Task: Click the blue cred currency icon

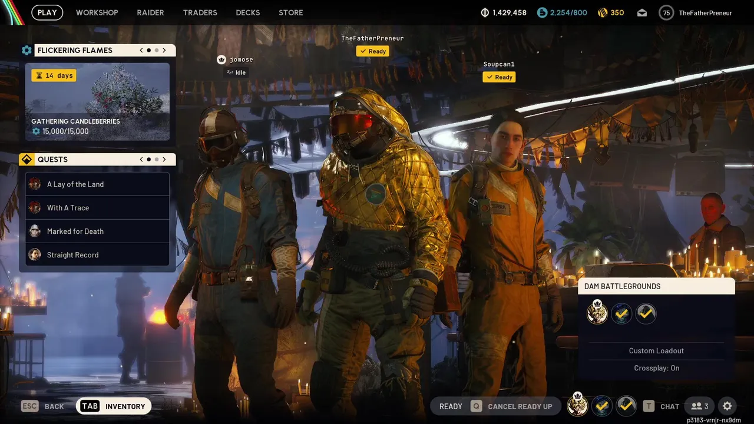Action: (x=542, y=12)
